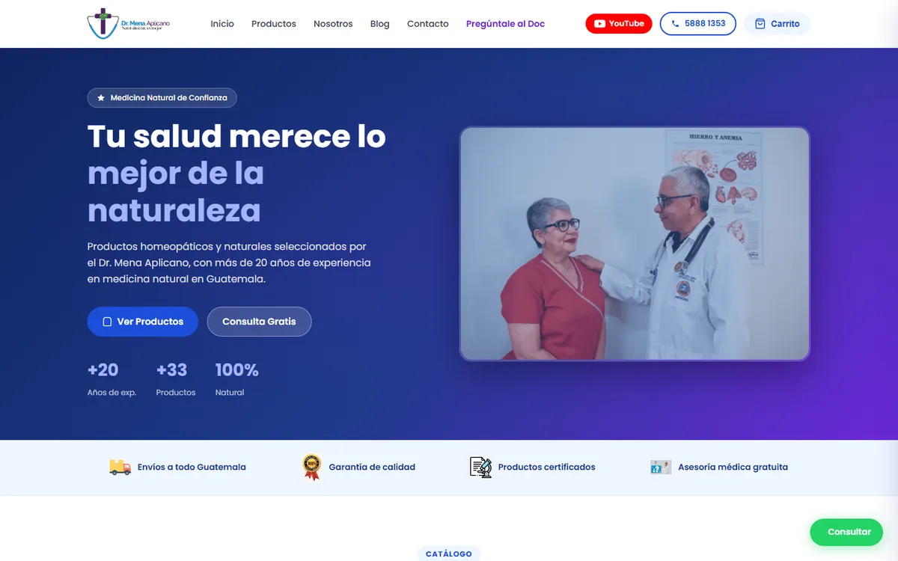Go to the Productos page

274,24
